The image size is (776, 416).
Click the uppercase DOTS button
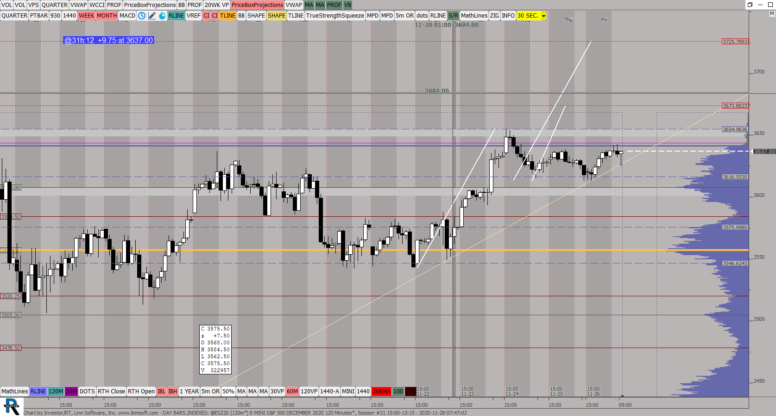pyautogui.click(x=87, y=391)
